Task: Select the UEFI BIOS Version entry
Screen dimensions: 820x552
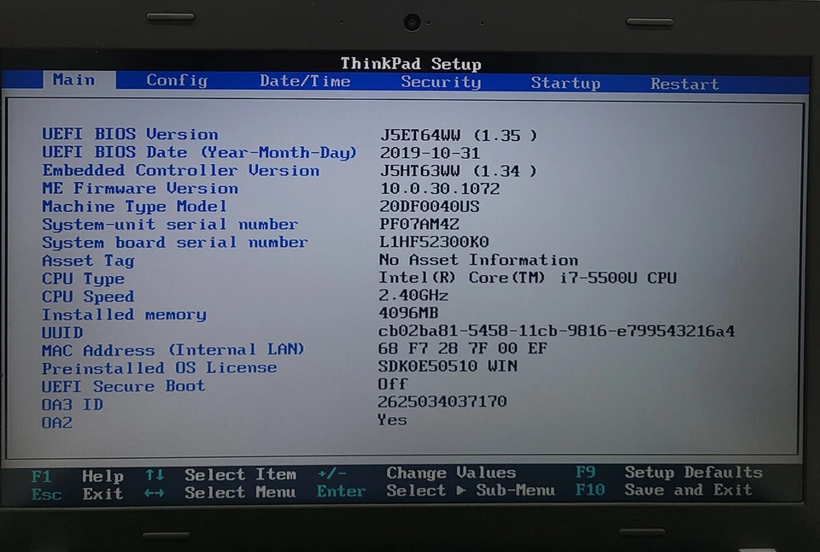Action: pyautogui.click(x=129, y=134)
